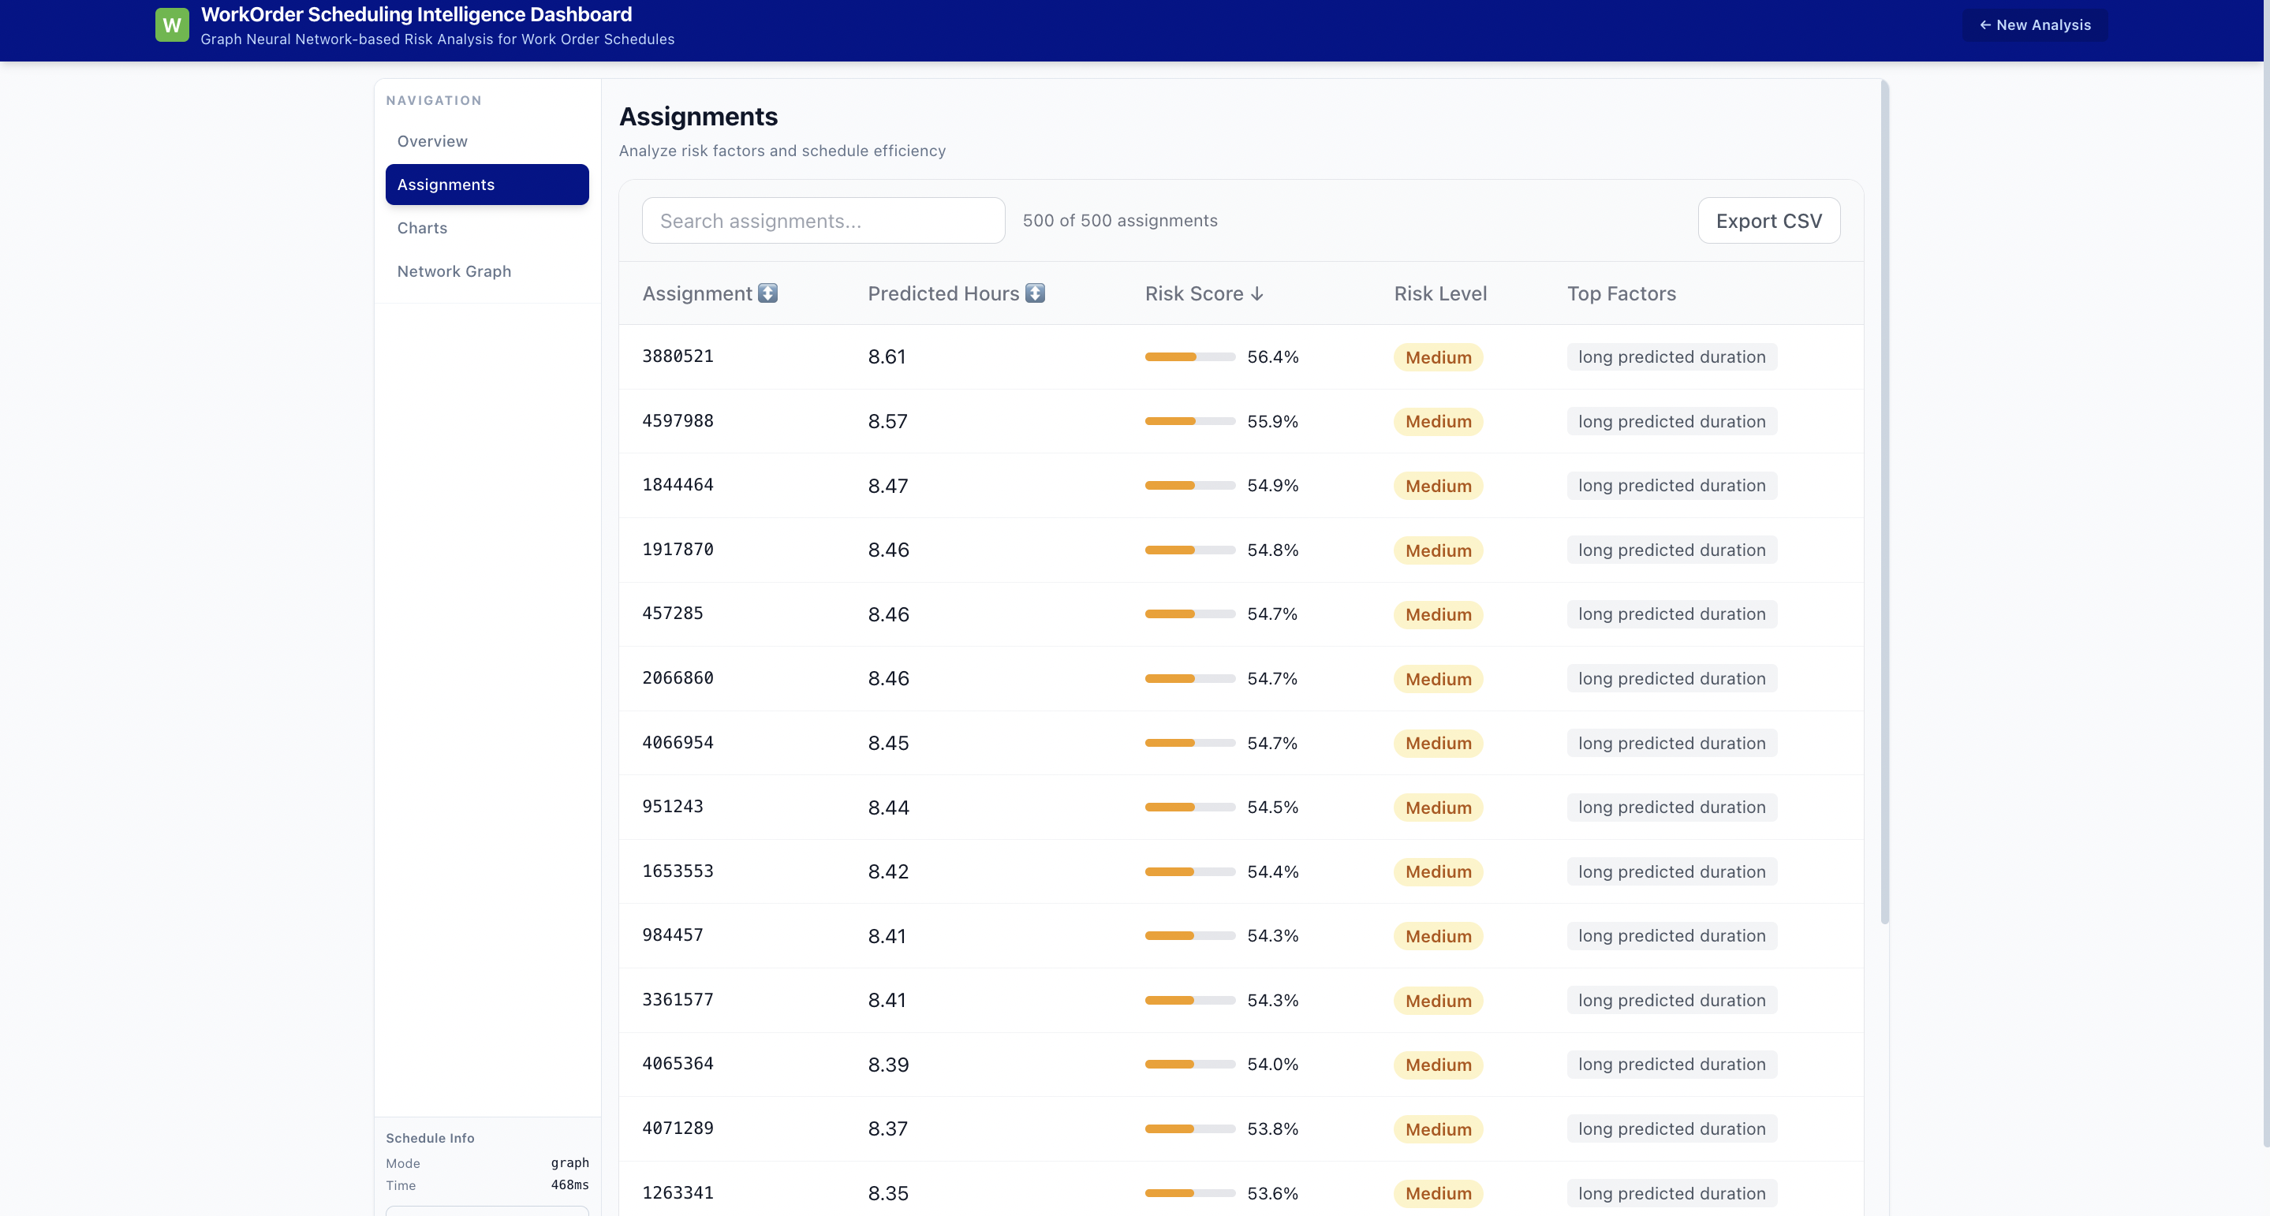Click the risk bar for assignment 3880521
Image resolution: width=2270 pixels, height=1216 pixels.
pyautogui.click(x=1189, y=357)
